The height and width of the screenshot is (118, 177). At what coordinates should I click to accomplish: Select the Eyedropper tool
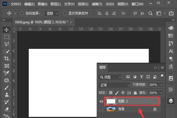[7, 73]
